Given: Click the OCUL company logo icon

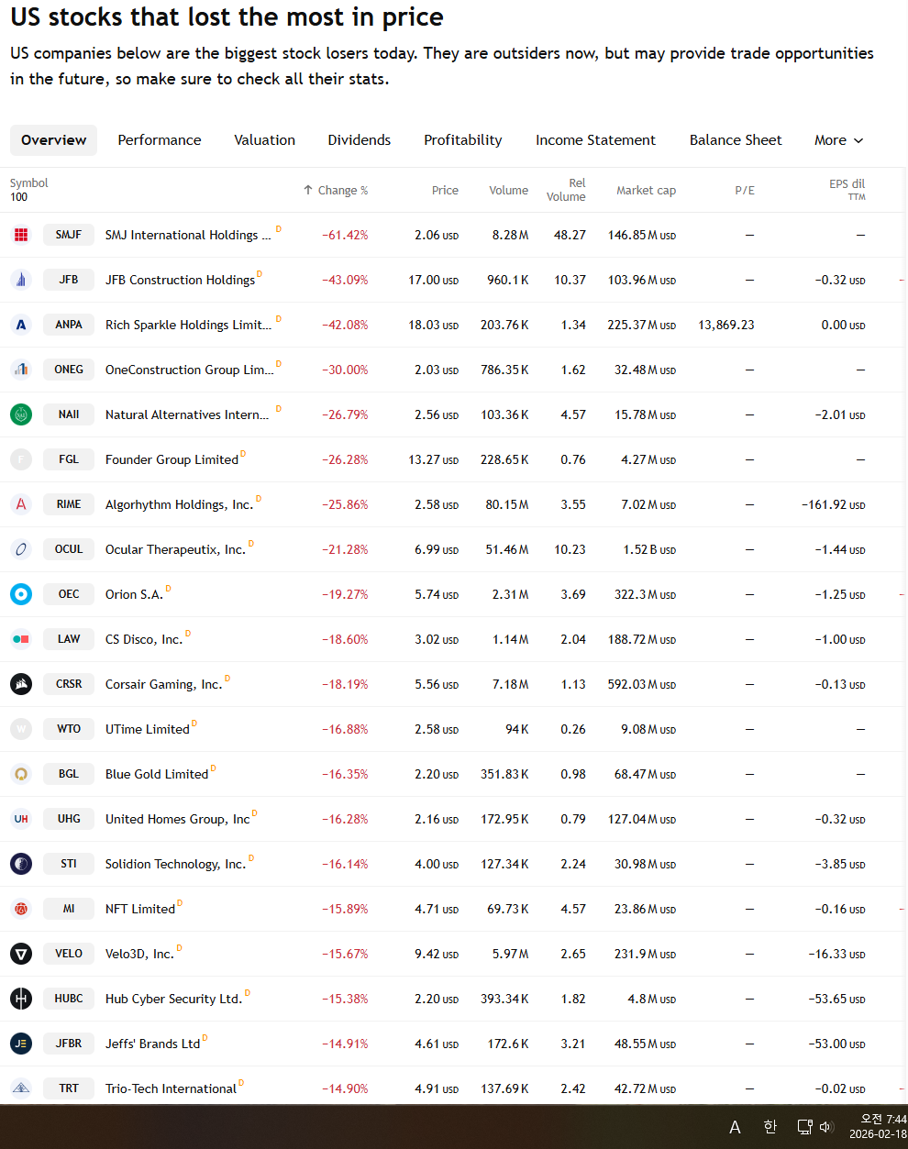Looking at the screenshot, I should [x=21, y=549].
